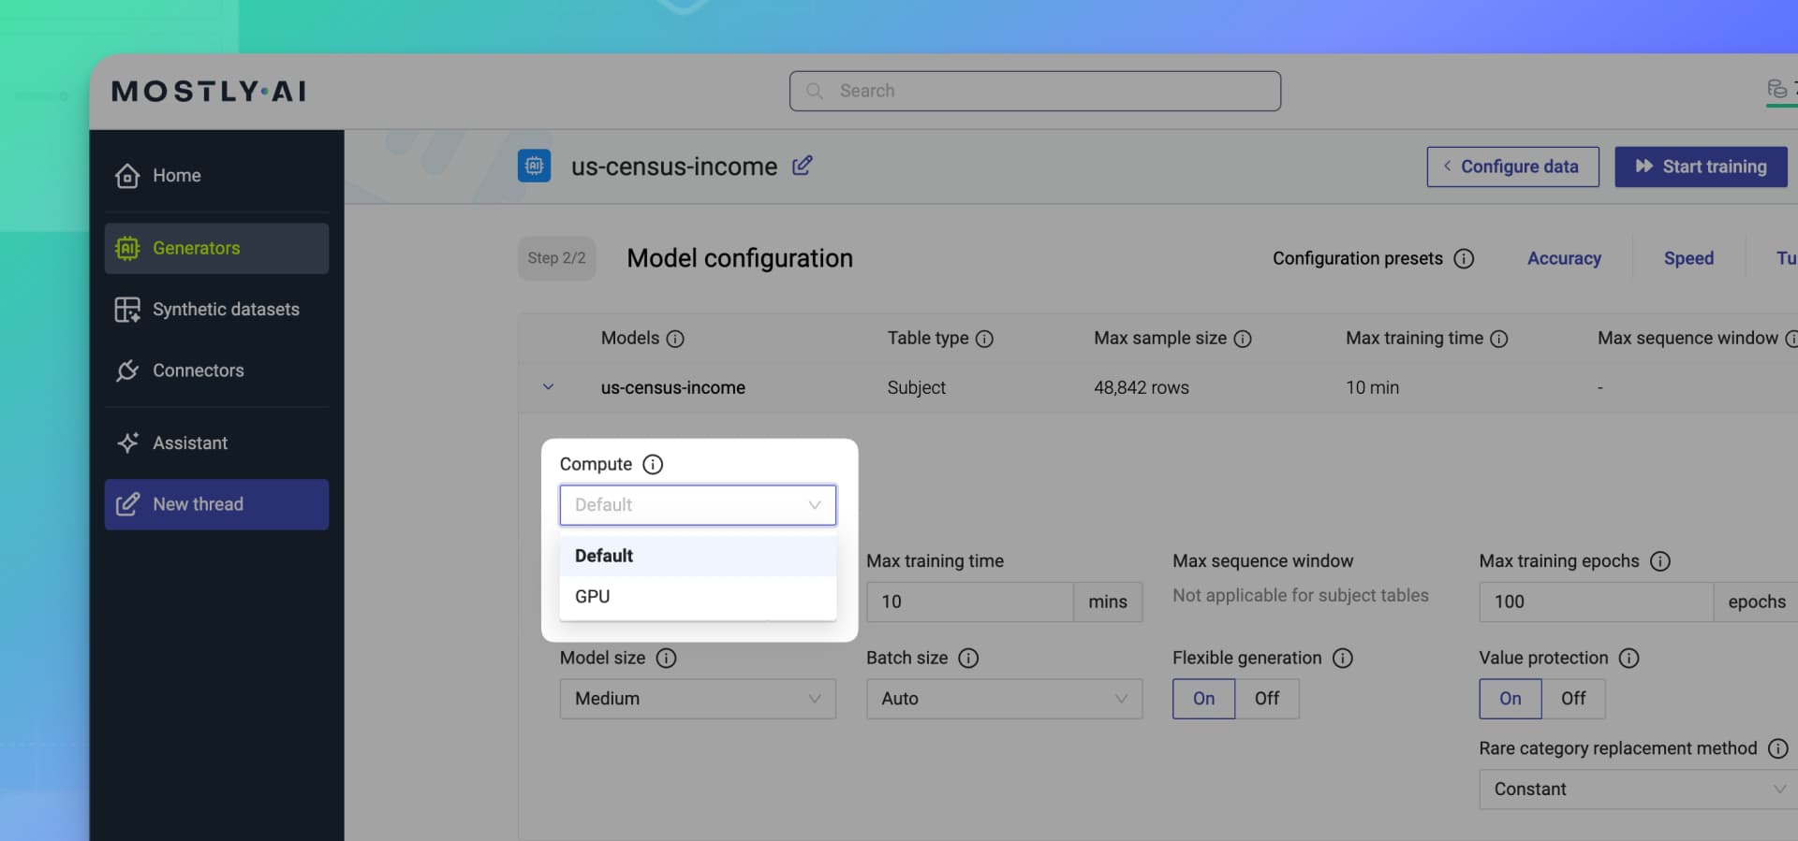Viewport: 1798px width, 841px height.
Task: Open the Batch size Auto dropdown
Action: click(1004, 699)
